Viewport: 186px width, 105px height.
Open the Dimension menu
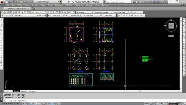(x=59, y=5)
